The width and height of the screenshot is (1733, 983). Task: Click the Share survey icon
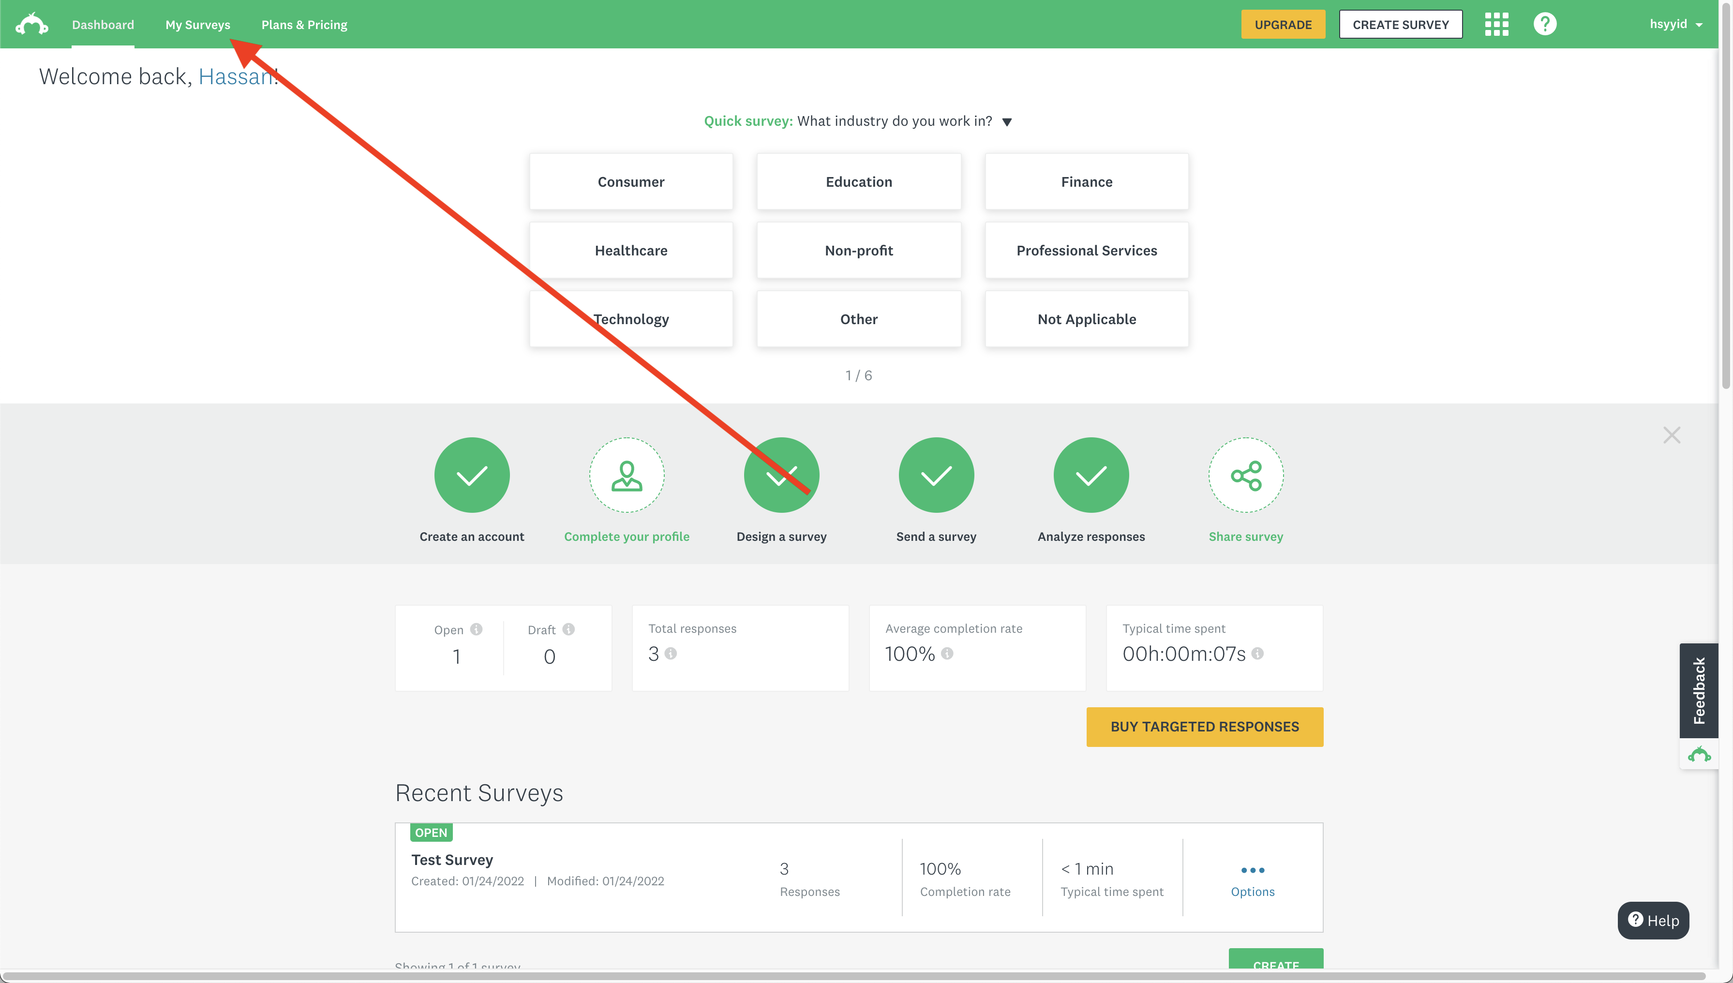tap(1246, 476)
